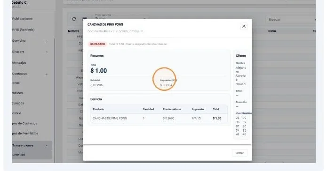Viewport: 327px width, 171px height.
Task: Click the IVA 15 tax cell
Action: tap(196, 118)
